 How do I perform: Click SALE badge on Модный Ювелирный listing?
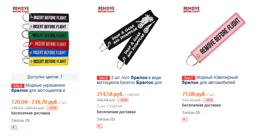click(x=188, y=78)
